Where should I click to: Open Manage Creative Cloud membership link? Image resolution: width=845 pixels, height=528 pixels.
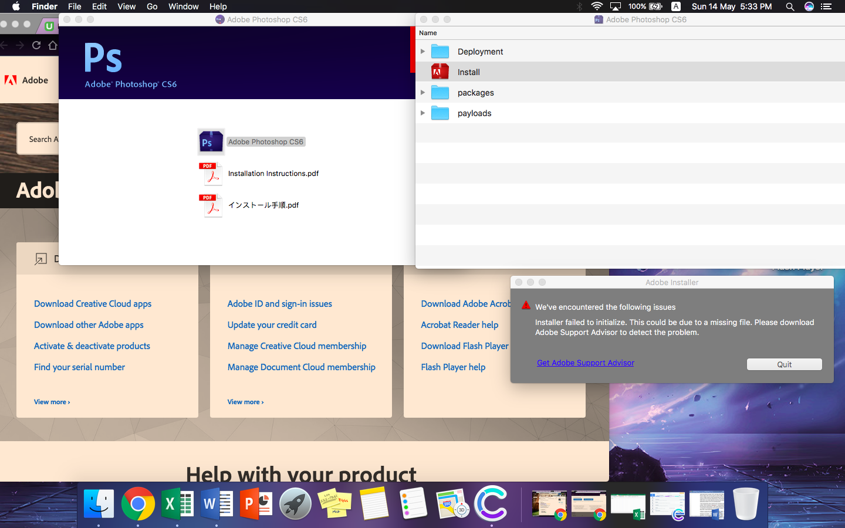297,346
